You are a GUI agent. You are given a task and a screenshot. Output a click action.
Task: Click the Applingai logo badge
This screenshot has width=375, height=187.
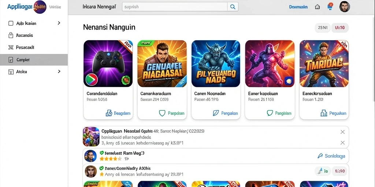click(40, 7)
